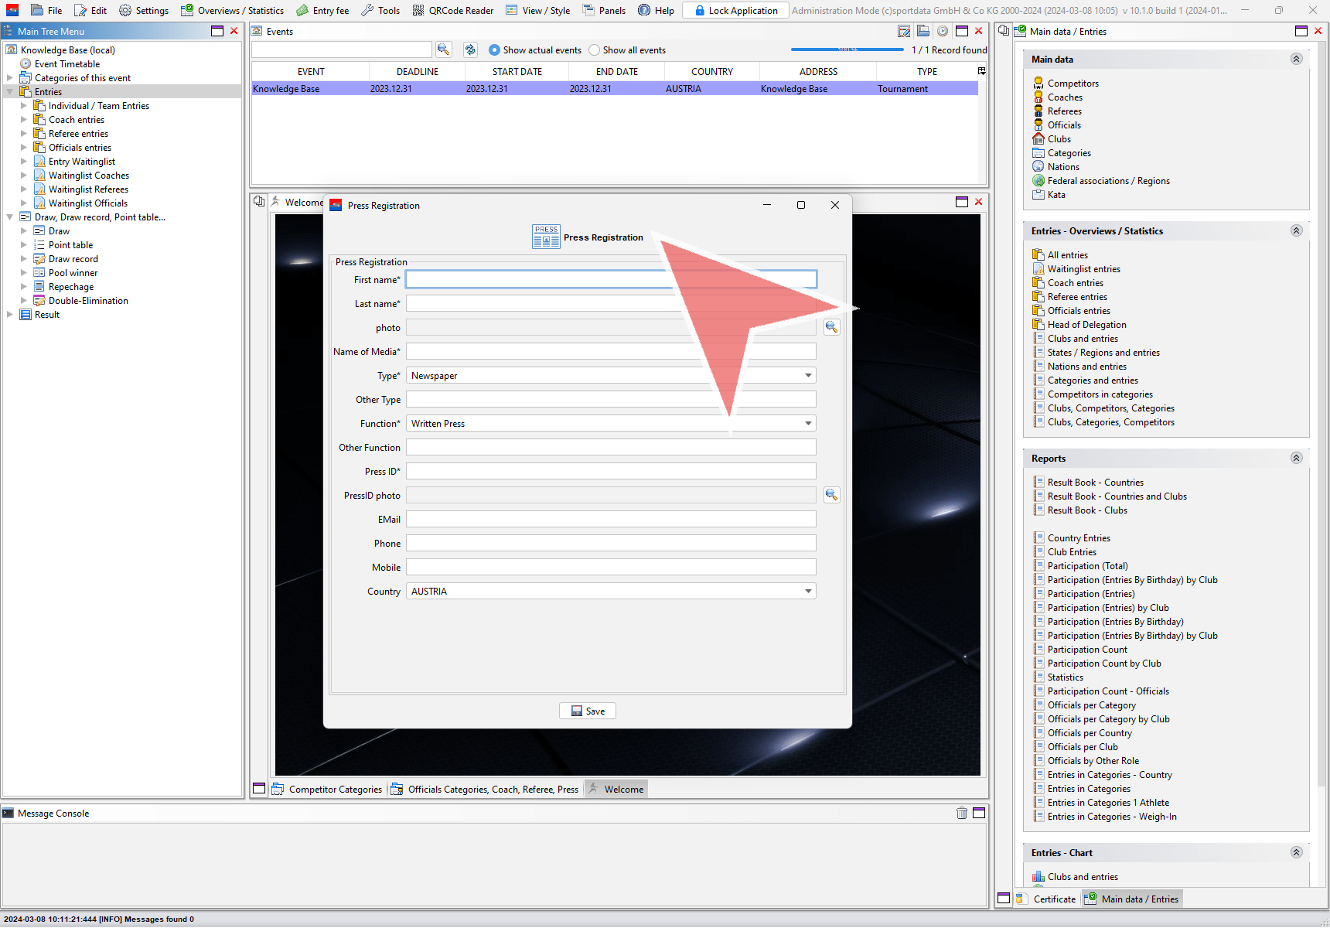Select Show actual events radio button

point(495,50)
